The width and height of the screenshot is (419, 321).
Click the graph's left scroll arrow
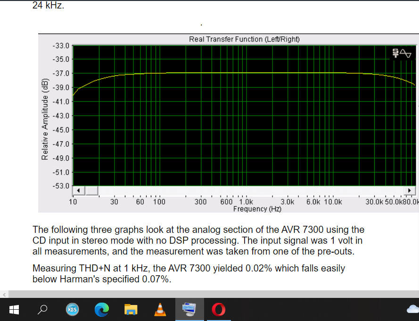pos(79,190)
